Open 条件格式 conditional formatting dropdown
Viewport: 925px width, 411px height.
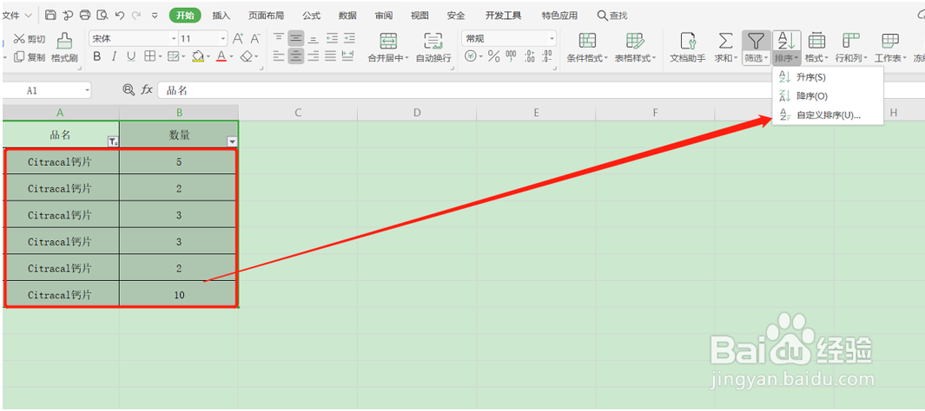pyautogui.click(x=587, y=47)
